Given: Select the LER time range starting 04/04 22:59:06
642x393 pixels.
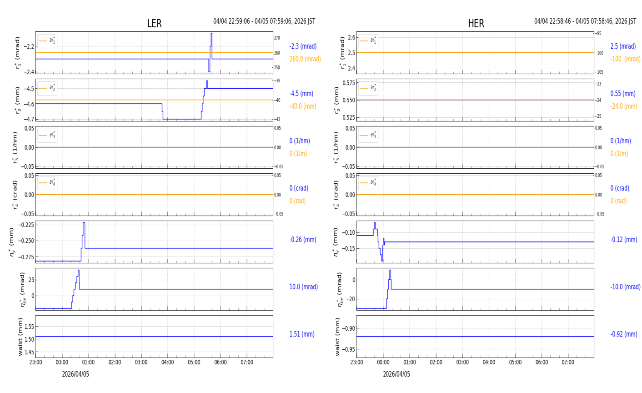Looking at the screenshot, I should pyautogui.click(x=264, y=21).
